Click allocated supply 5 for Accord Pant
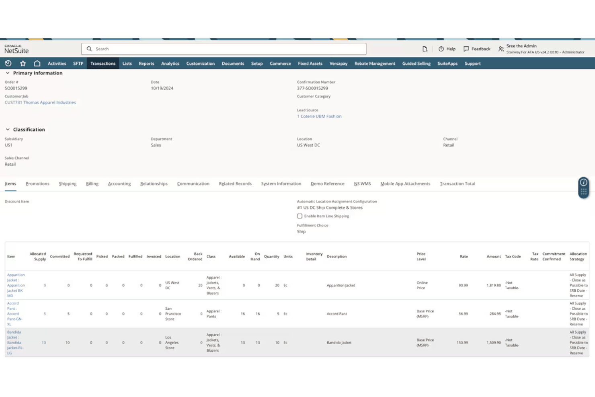 click(45, 314)
